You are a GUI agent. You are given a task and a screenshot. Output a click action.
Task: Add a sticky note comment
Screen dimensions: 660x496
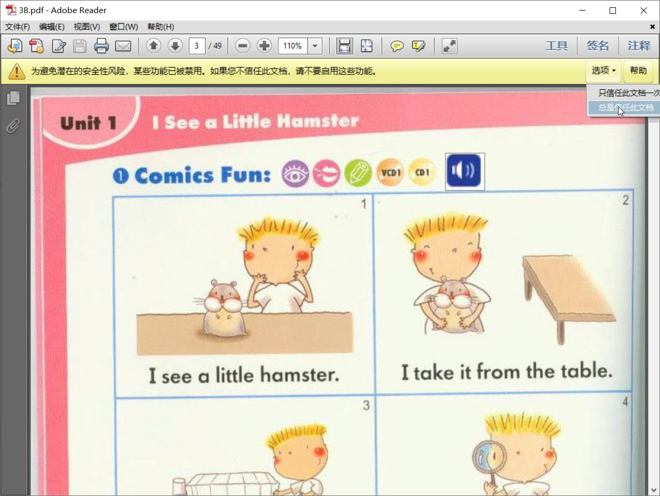click(x=397, y=46)
